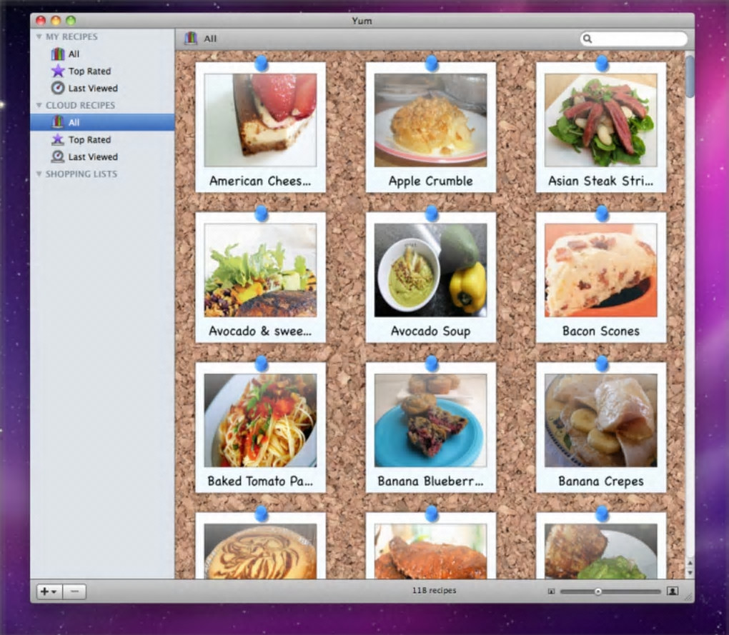Click the 'Banana Crepes' caption text
The image size is (729, 635).
(x=600, y=481)
